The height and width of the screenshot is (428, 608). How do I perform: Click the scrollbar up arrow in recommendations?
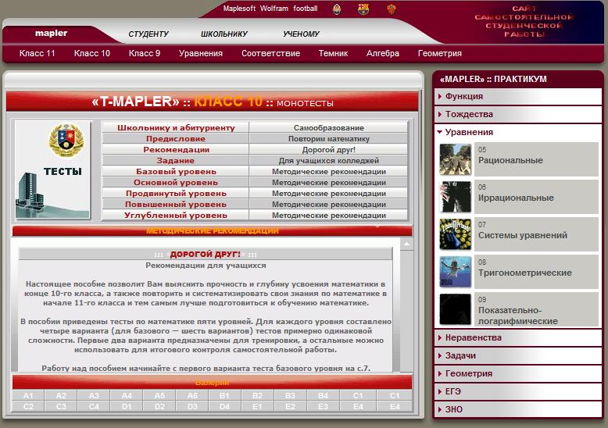(406, 244)
